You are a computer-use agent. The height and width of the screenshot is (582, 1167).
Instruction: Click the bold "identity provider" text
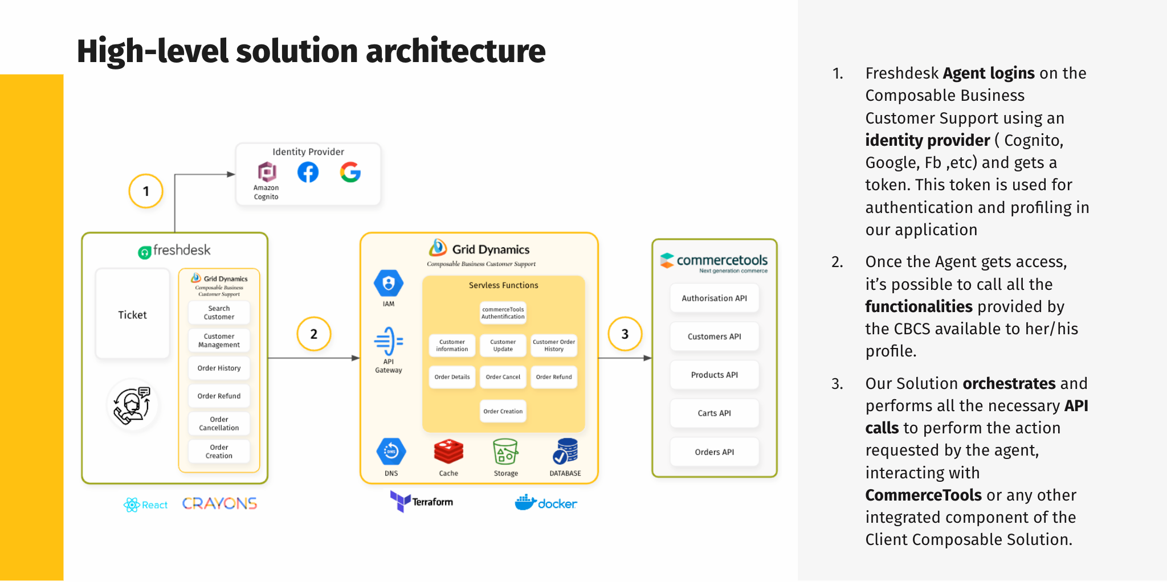(x=928, y=141)
